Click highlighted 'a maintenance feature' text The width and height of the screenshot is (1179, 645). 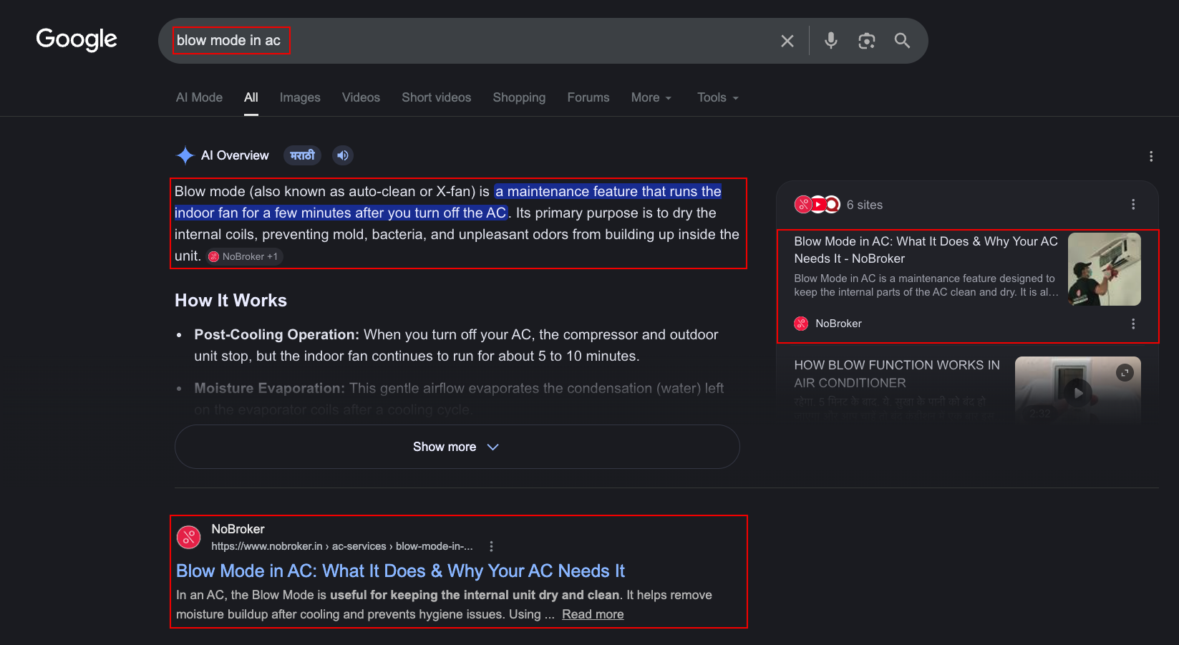[x=448, y=202]
